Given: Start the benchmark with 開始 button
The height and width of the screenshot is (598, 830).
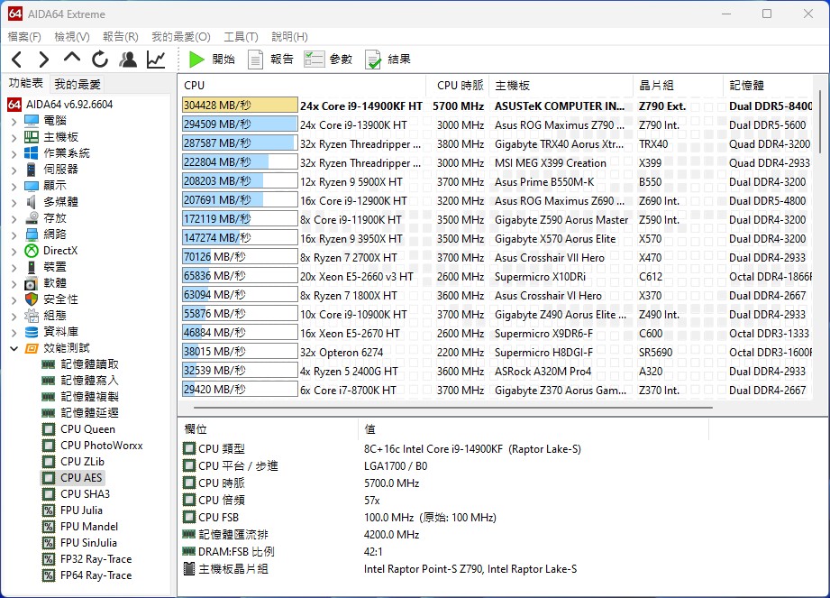Looking at the screenshot, I should pyautogui.click(x=212, y=60).
